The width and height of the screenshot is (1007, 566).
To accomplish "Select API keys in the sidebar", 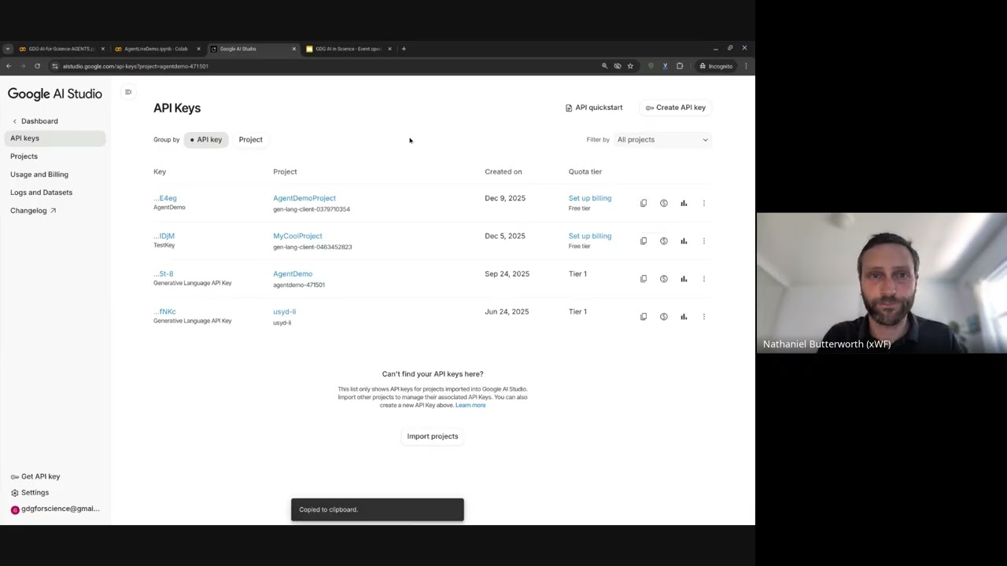I will tap(55, 138).
